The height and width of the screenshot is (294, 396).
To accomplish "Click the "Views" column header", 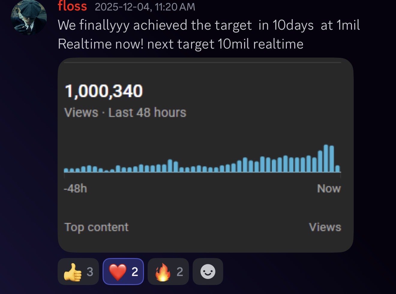I will [x=325, y=227].
